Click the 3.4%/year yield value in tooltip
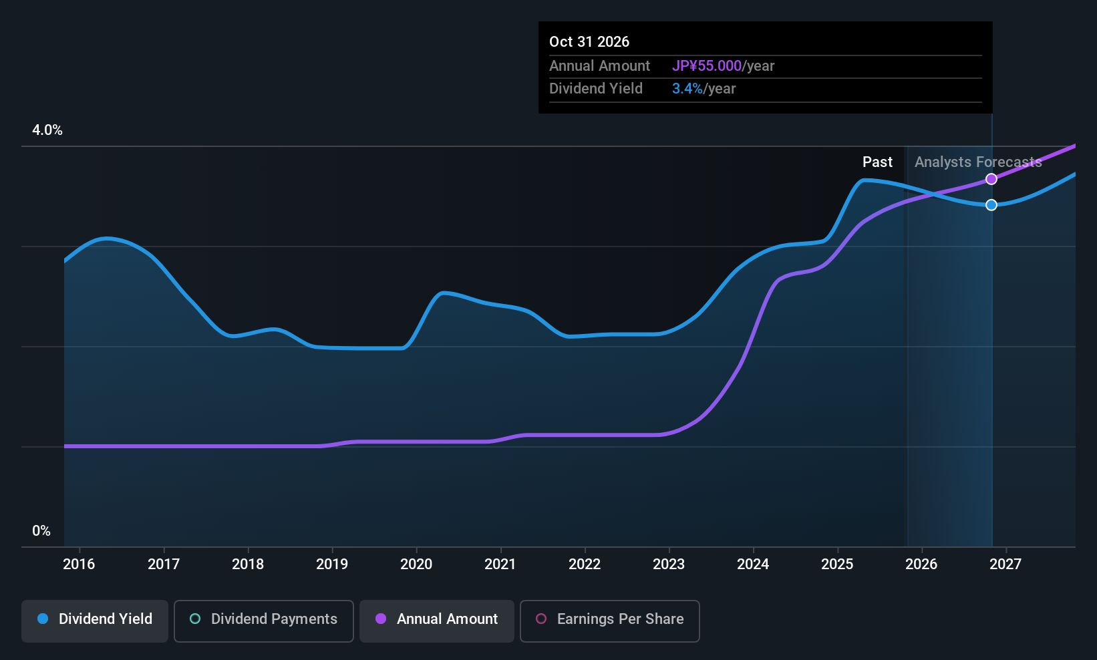Viewport: 1097px width, 660px height. coord(703,89)
